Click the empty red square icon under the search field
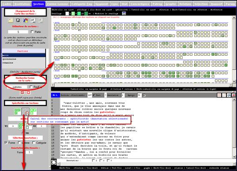Screen dimensions: 237x171 (x=28, y=92)
